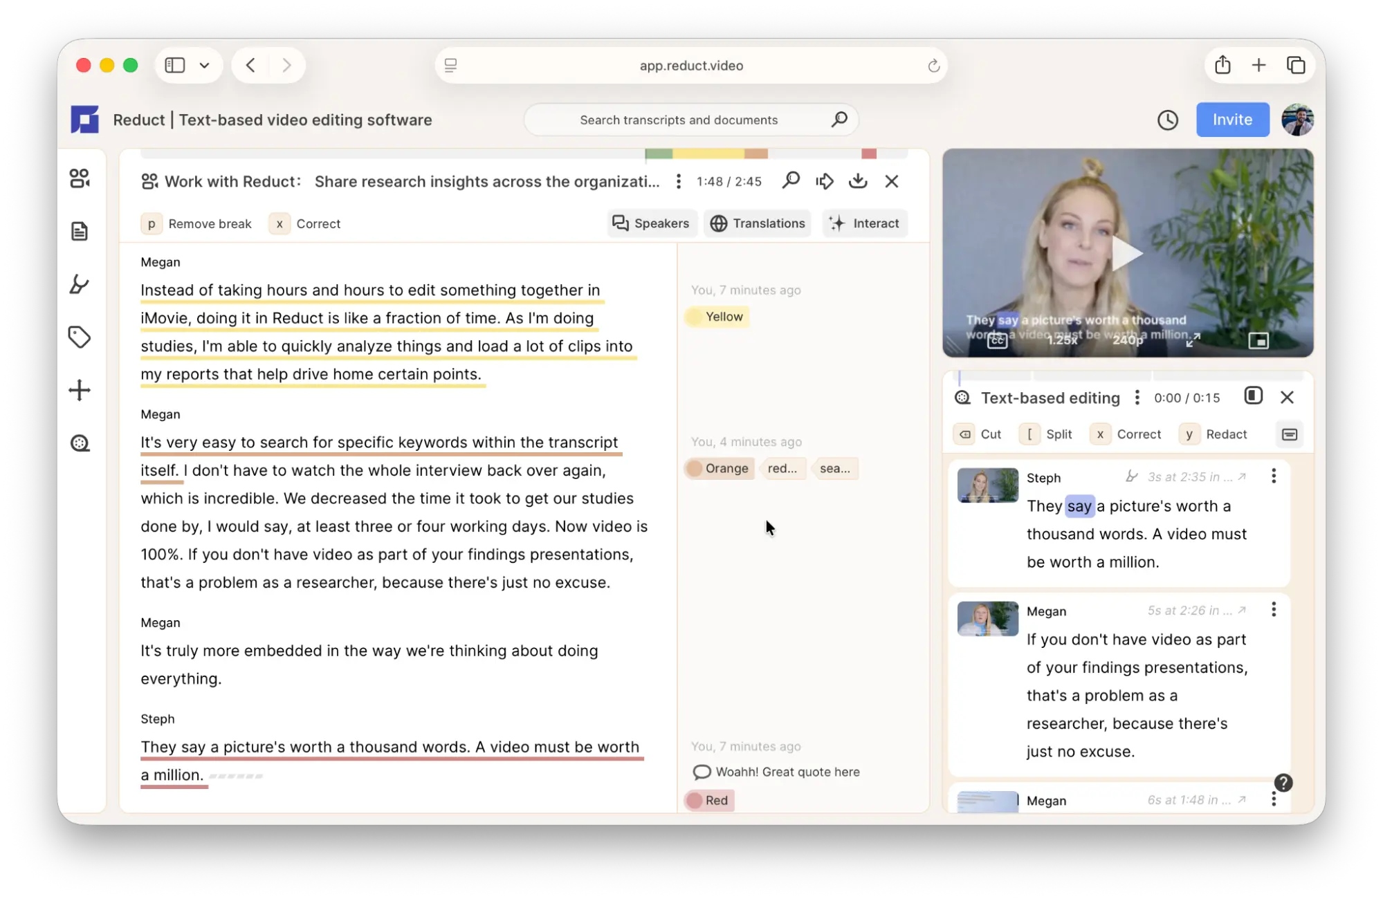The height and width of the screenshot is (901, 1383).
Task: Open Steph's clip thumbnail in the reel
Action: (x=987, y=485)
